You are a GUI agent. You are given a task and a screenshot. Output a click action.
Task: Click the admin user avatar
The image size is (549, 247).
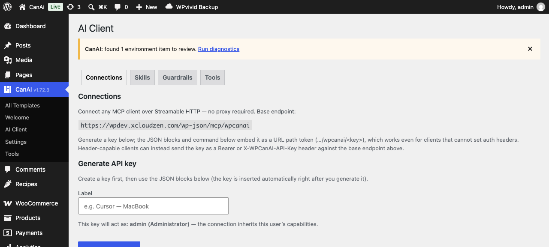(x=541, y=7)
